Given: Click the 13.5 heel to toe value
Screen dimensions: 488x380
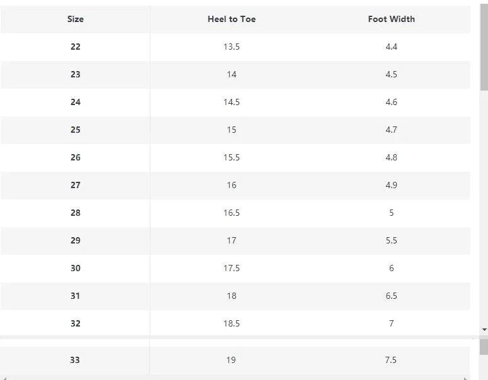Looking at the screenshot, I should click(x=232, y=47).
